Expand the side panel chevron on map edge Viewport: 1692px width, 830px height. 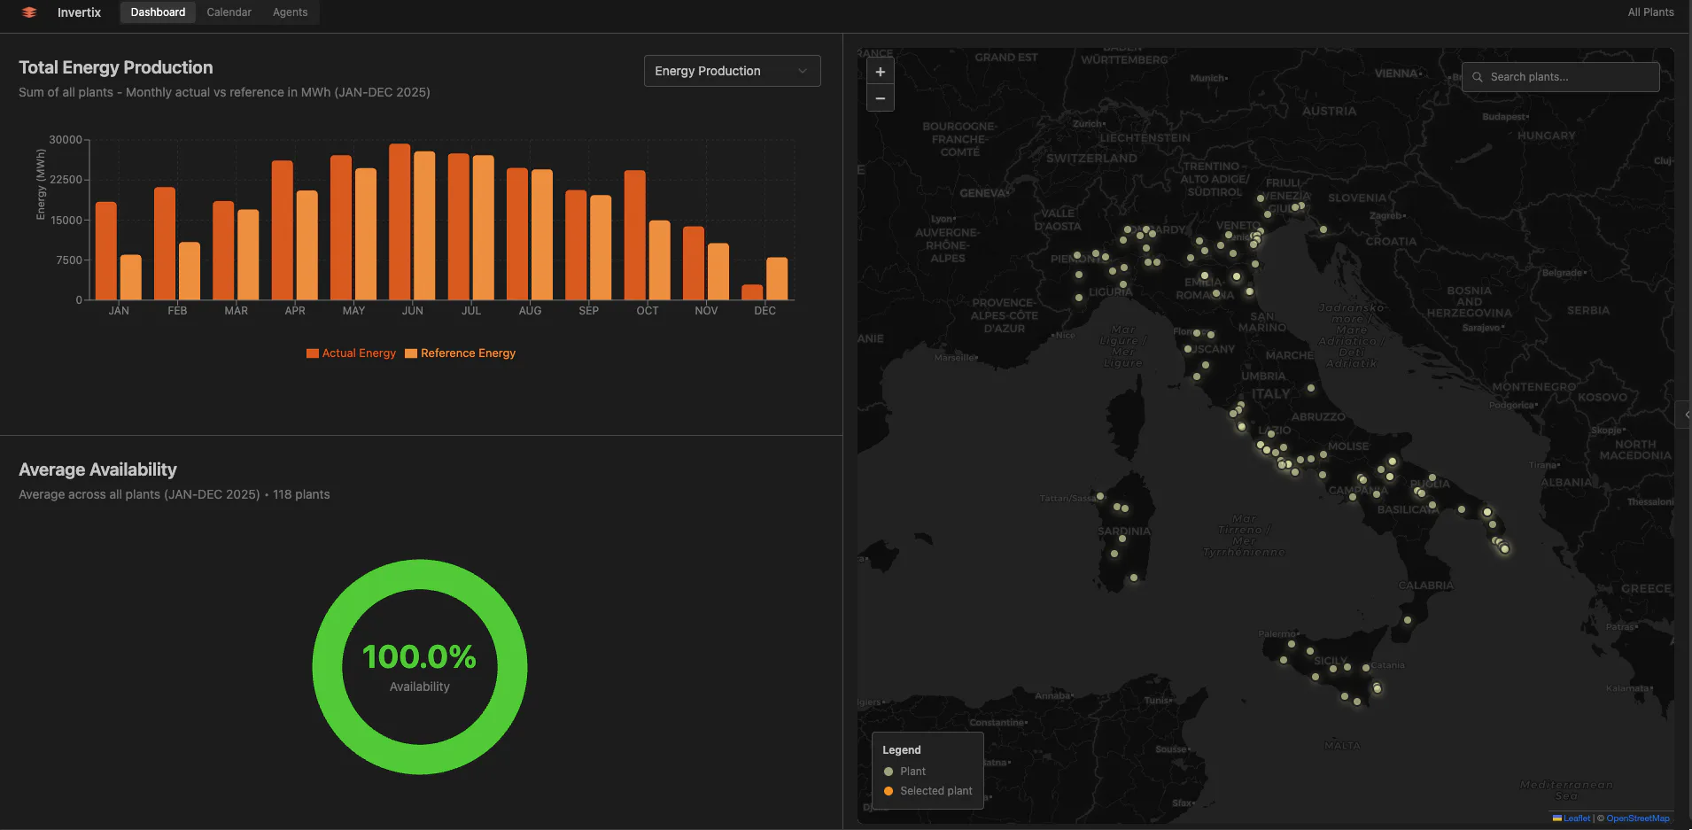click(x=1685, y=415)
